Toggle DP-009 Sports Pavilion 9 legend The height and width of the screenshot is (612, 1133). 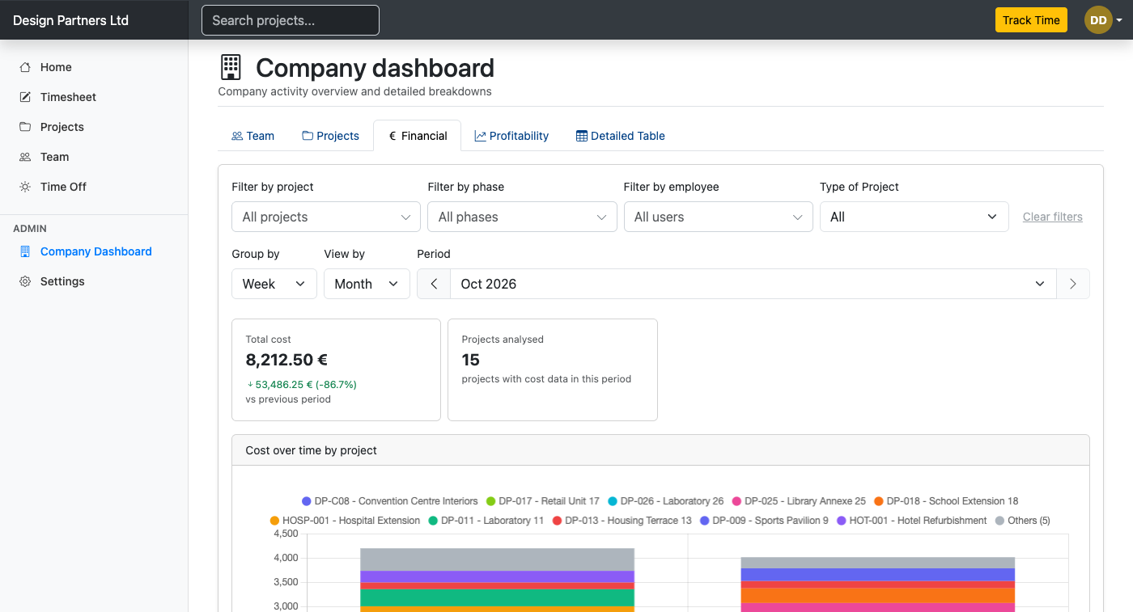[x=764, y=521]
